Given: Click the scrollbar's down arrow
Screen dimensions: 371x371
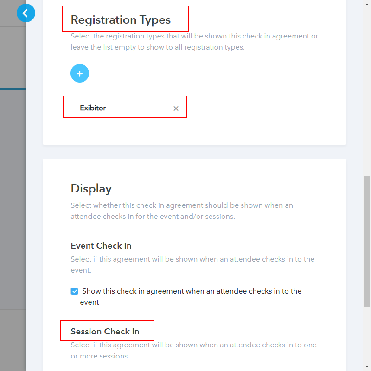Looking at the screenshot, I should [x=367, y=367].
